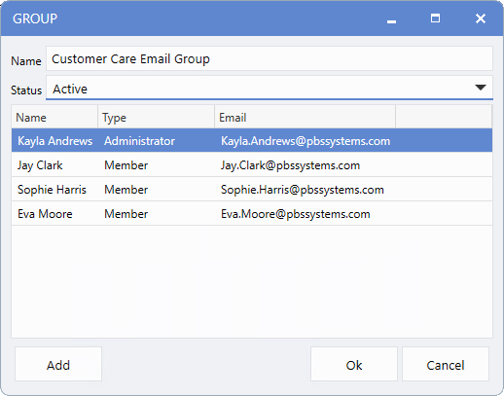
Task: Open the Status dropdown arrow
Action: (481, 88)
